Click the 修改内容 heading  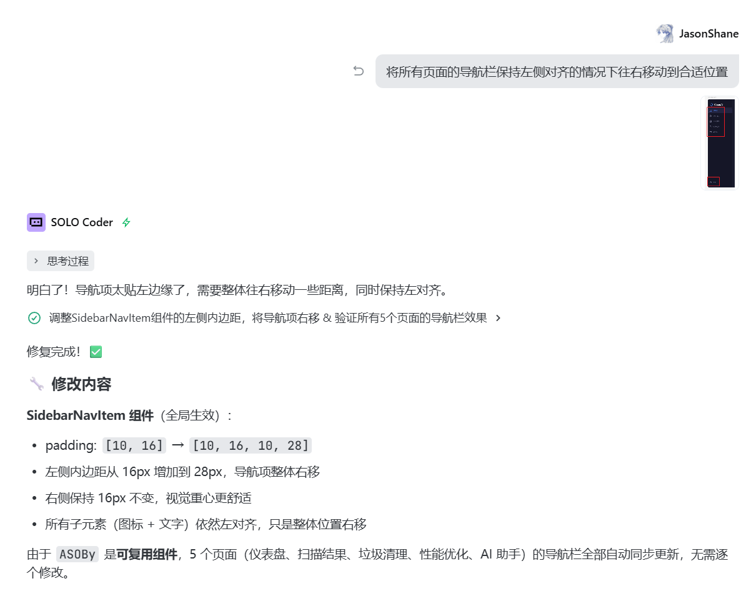(x=81, y=384)
